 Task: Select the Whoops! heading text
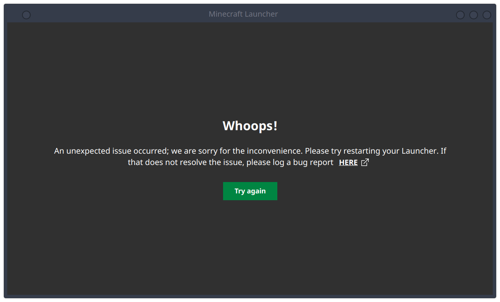click(250, 126)
